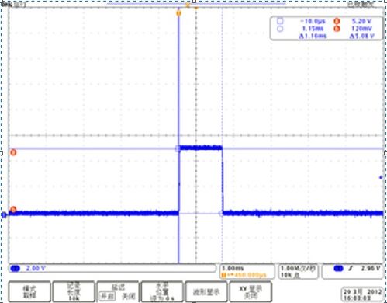Click the blue channel 1 badge beside 2.00 V

click(15, 269)
